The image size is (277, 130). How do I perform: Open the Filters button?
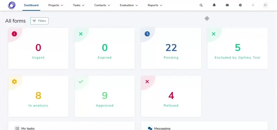point(39,21)
